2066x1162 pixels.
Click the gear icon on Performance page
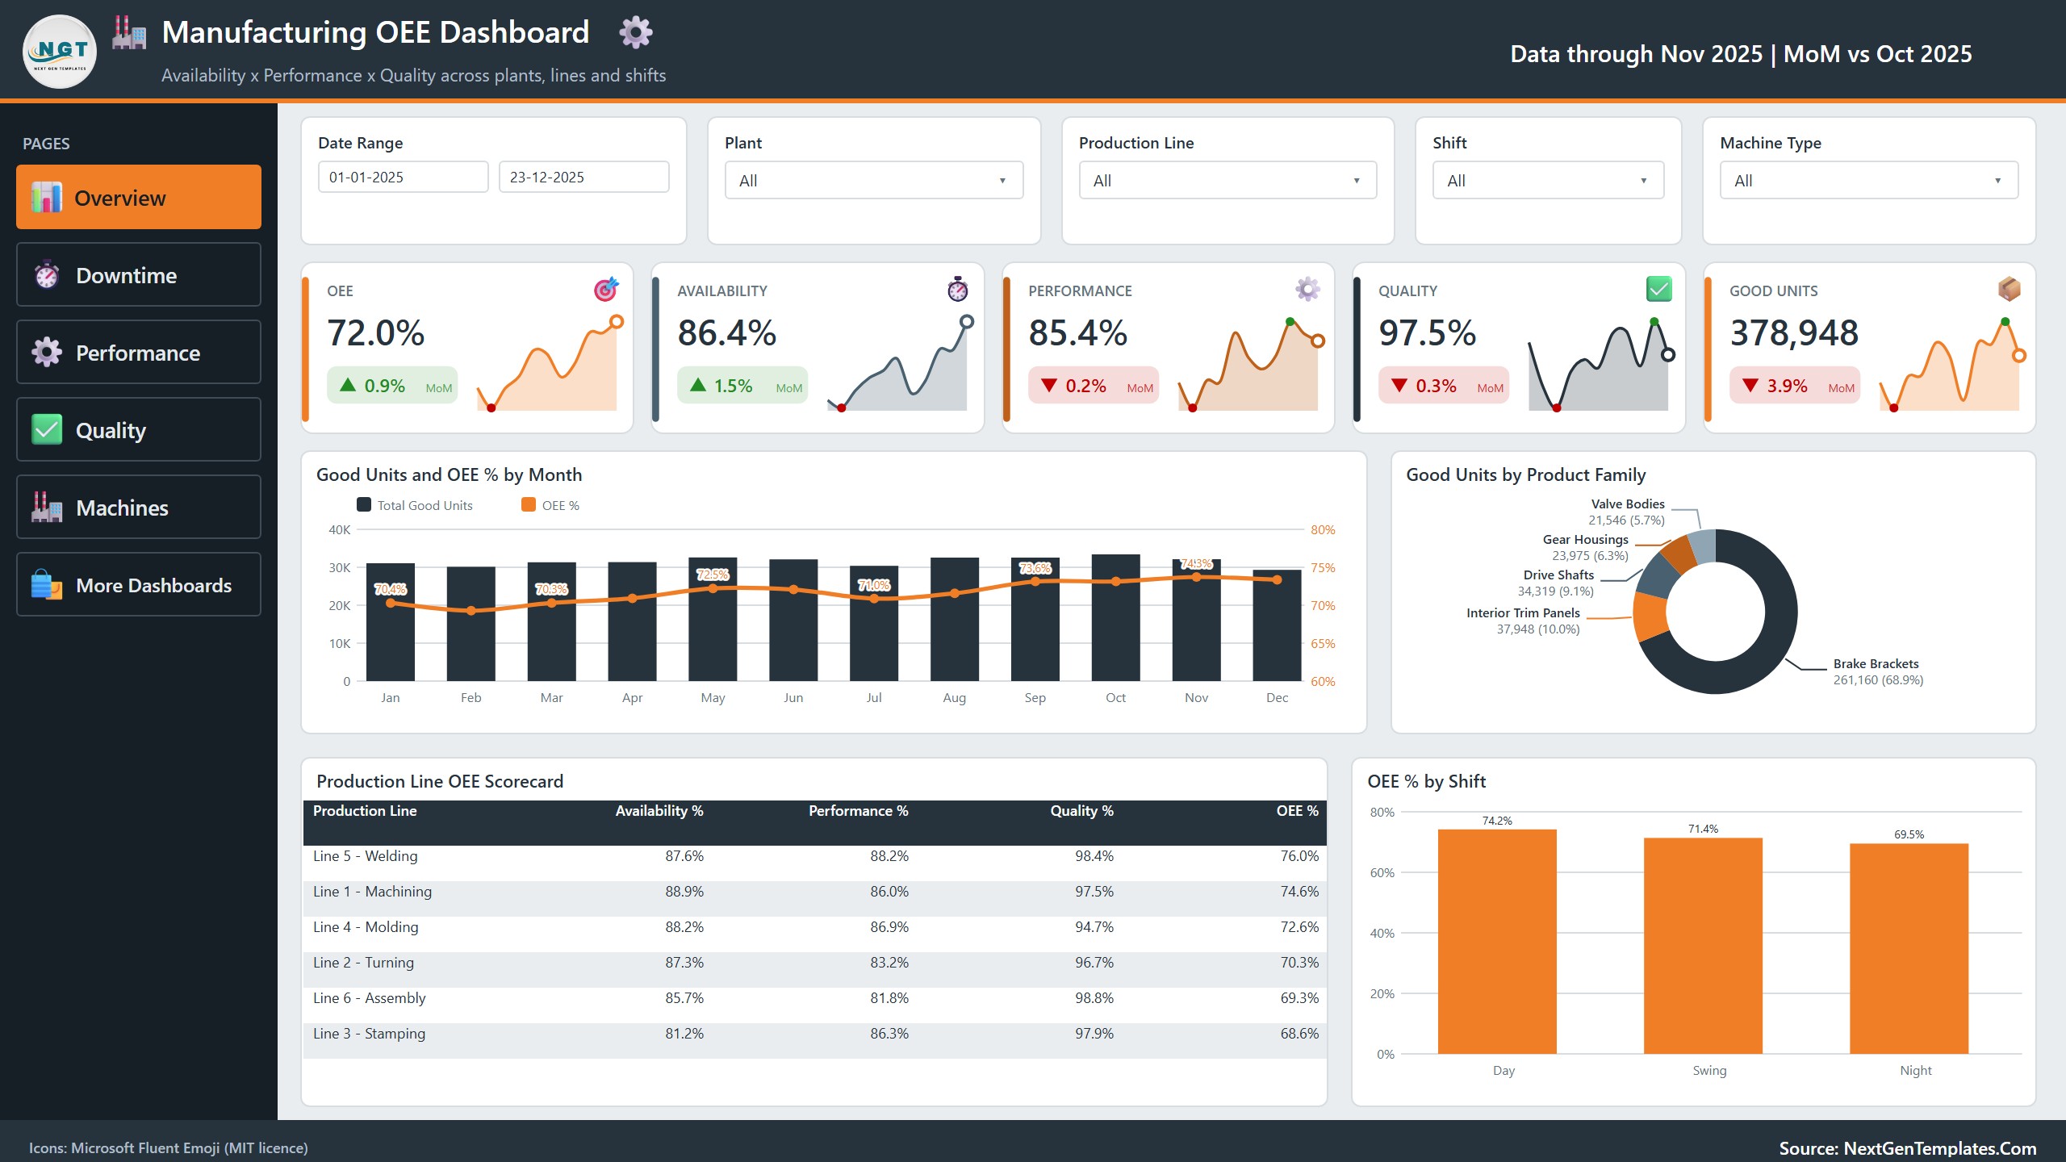pyautogui.click(x=47, y=353)
